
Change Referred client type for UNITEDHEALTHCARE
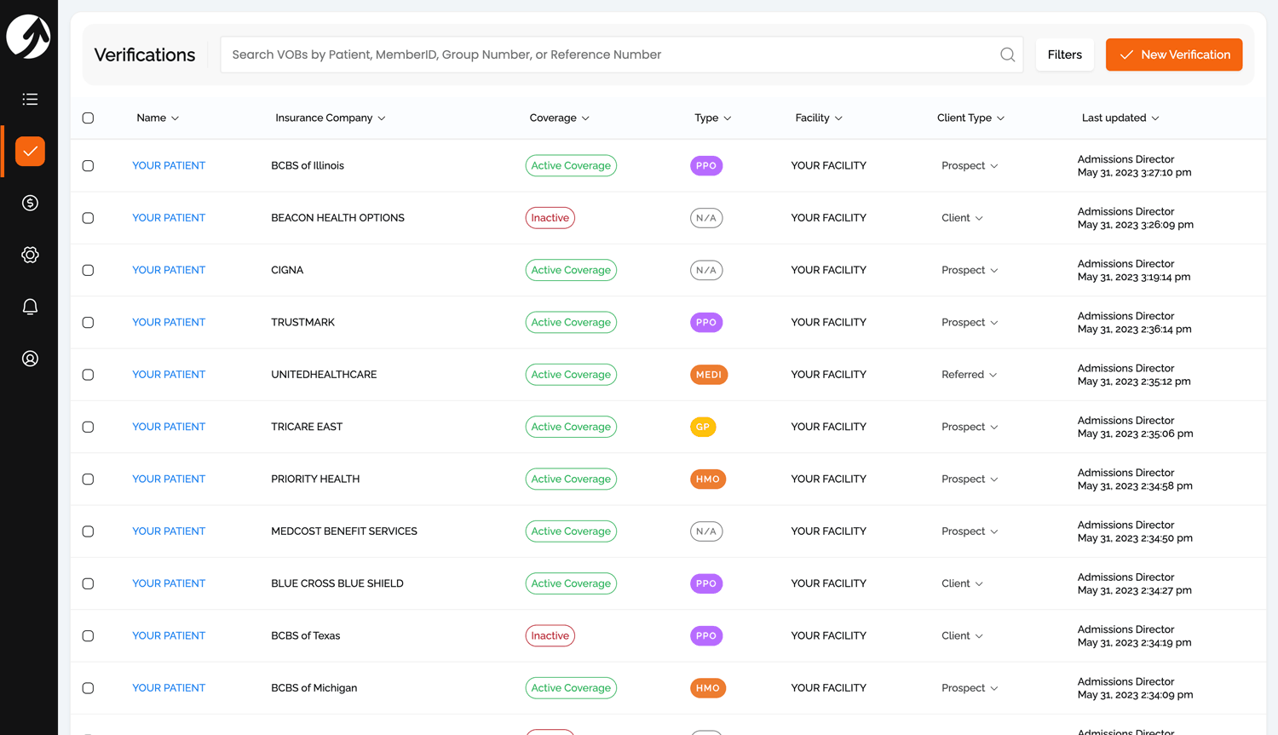970,375
